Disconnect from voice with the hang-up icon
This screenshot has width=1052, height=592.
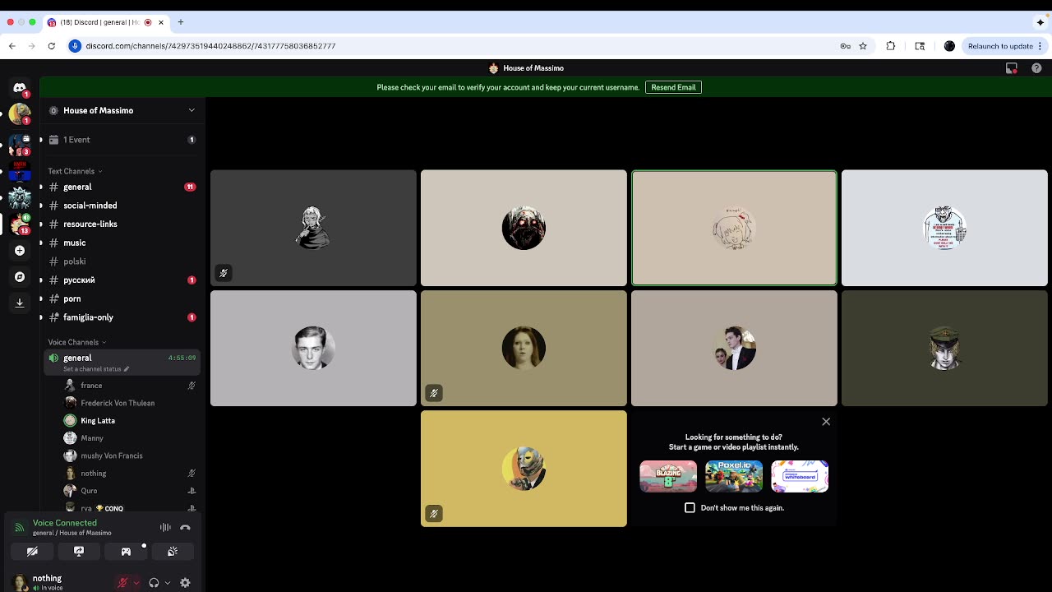tap(185, 528)
